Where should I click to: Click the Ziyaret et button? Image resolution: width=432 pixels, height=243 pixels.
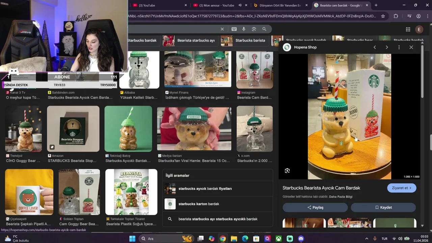pyautogui.click(x=402, y=188)
